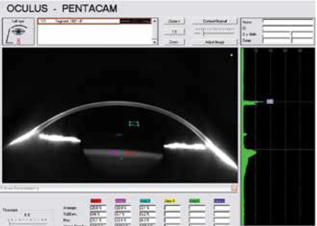
Task: Click the Average value under the magenta area
Action: tap(123, 208)
